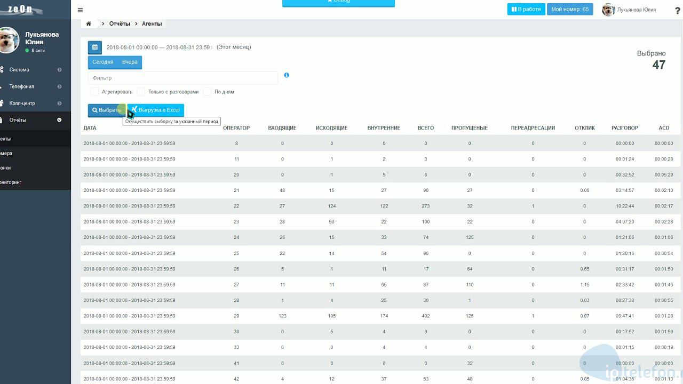Sort by ОТКЛИК column header
Viewport: 683px width, 384px height.
click(x=585, y=128)
